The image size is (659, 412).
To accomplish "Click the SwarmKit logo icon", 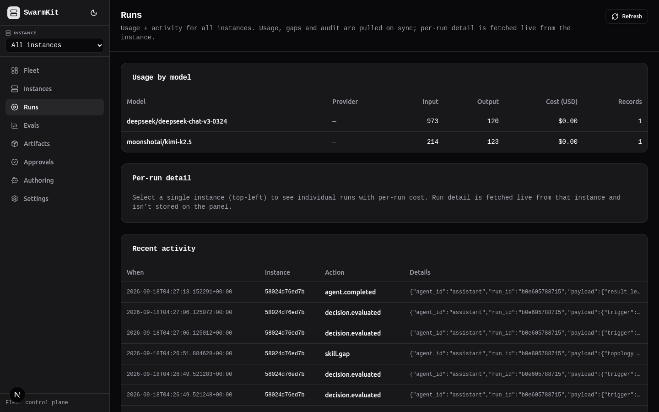I will (14, 13).
